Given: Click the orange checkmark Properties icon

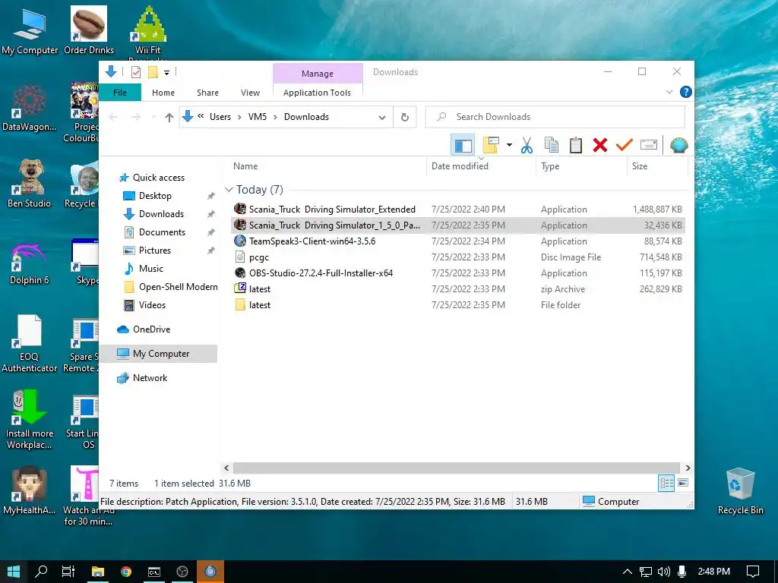Looking at the screenshot, I should tap(625, 145).
